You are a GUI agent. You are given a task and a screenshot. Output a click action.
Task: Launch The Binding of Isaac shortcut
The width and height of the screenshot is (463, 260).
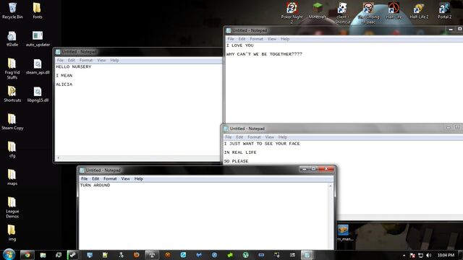tap(368, 12)
